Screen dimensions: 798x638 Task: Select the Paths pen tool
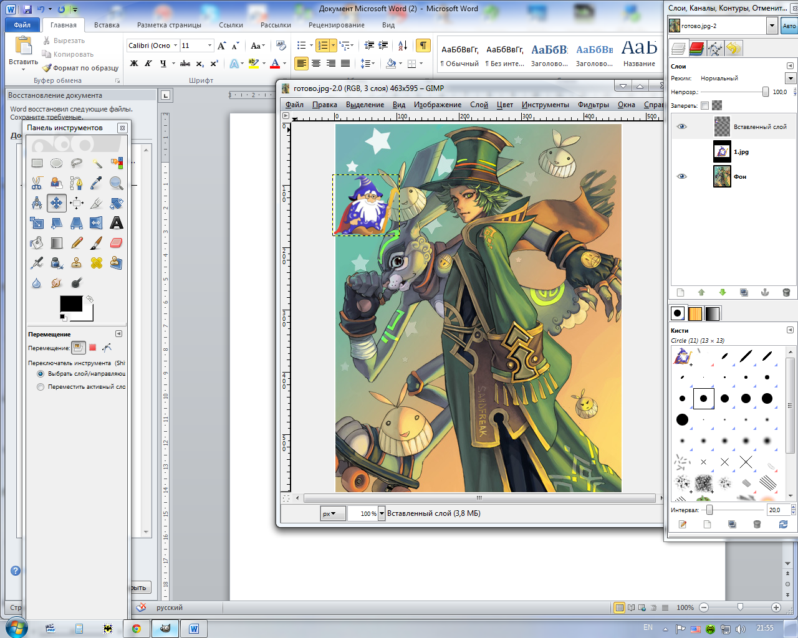click(x=77, y=183)
